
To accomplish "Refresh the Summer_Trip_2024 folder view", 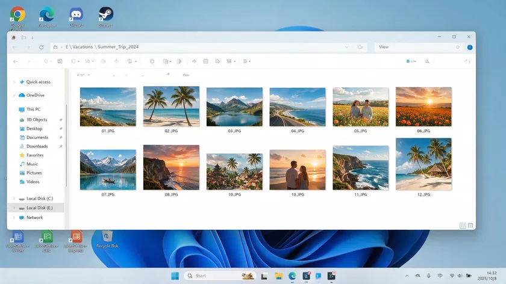I will 42,47.
